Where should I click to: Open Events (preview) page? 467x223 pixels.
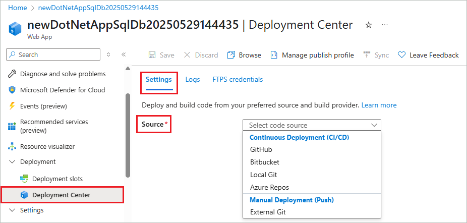(43, 106)
